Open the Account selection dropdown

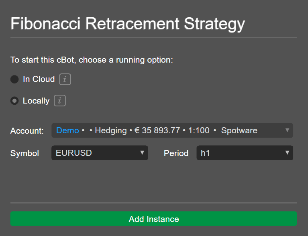[x=172, y=130]
